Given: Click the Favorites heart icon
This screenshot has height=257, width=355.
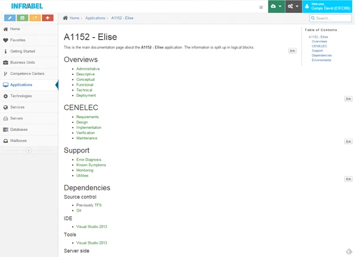Looking at the screenshot, I should pyautogui.click(x=6, y=40).
